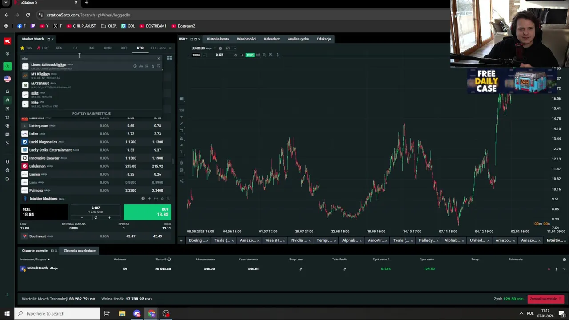Change chart type candlestick icon
Image resolution: width=569 pixels, height=320 pixels.
click(x=258, y=55)
